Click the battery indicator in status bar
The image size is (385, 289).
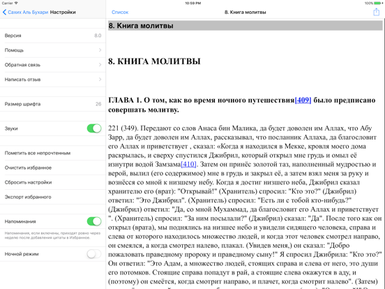click(378, 3)
